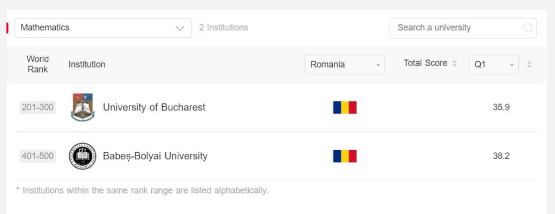Screen dimensions: 555x214
Task: Click the chevron arrow in Mathematics selector
Action: (x=180, y=28)
